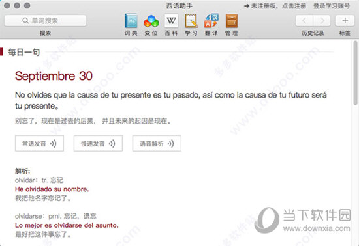Add a new tab with plus button
The height and width of the screenshot is (246, 359).
(x=345, y=21)
